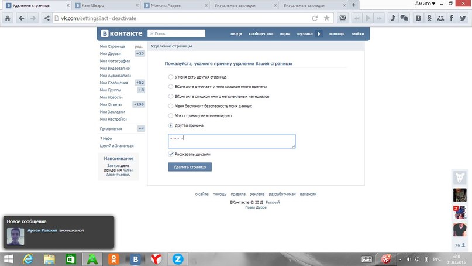Click Windows Start button
The height and width of the screenshot is (266, 472).
8,259
